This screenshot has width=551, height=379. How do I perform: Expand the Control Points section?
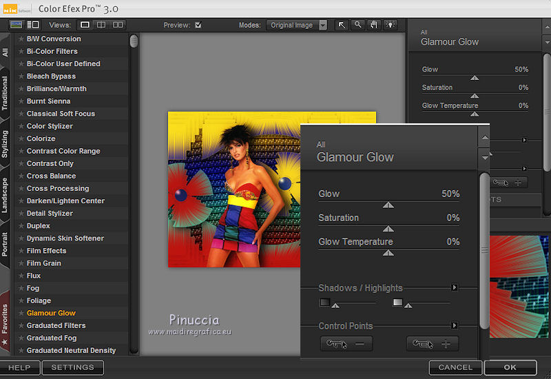[454, 326]
